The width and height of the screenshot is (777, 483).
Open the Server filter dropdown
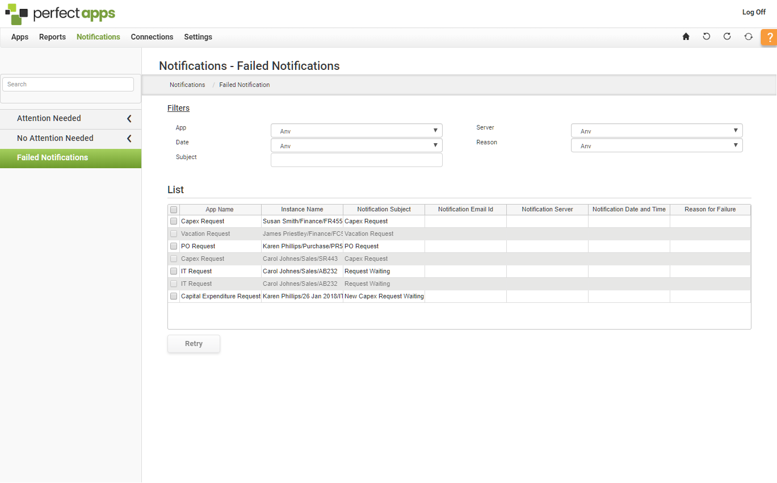657,131
